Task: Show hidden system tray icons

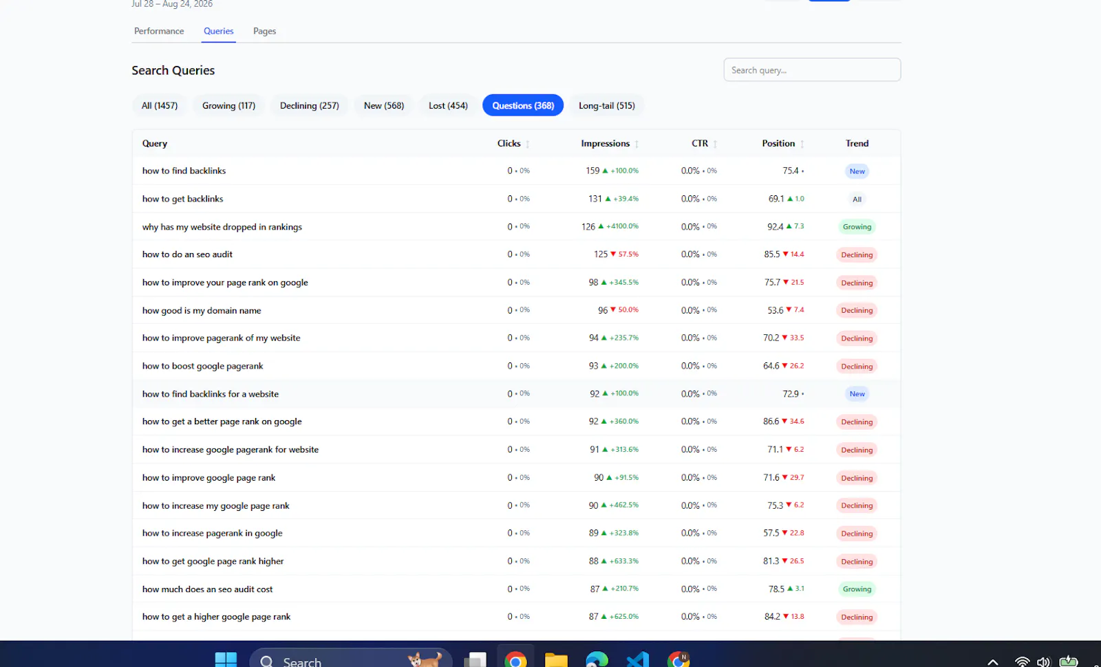Action: point(993,661)
